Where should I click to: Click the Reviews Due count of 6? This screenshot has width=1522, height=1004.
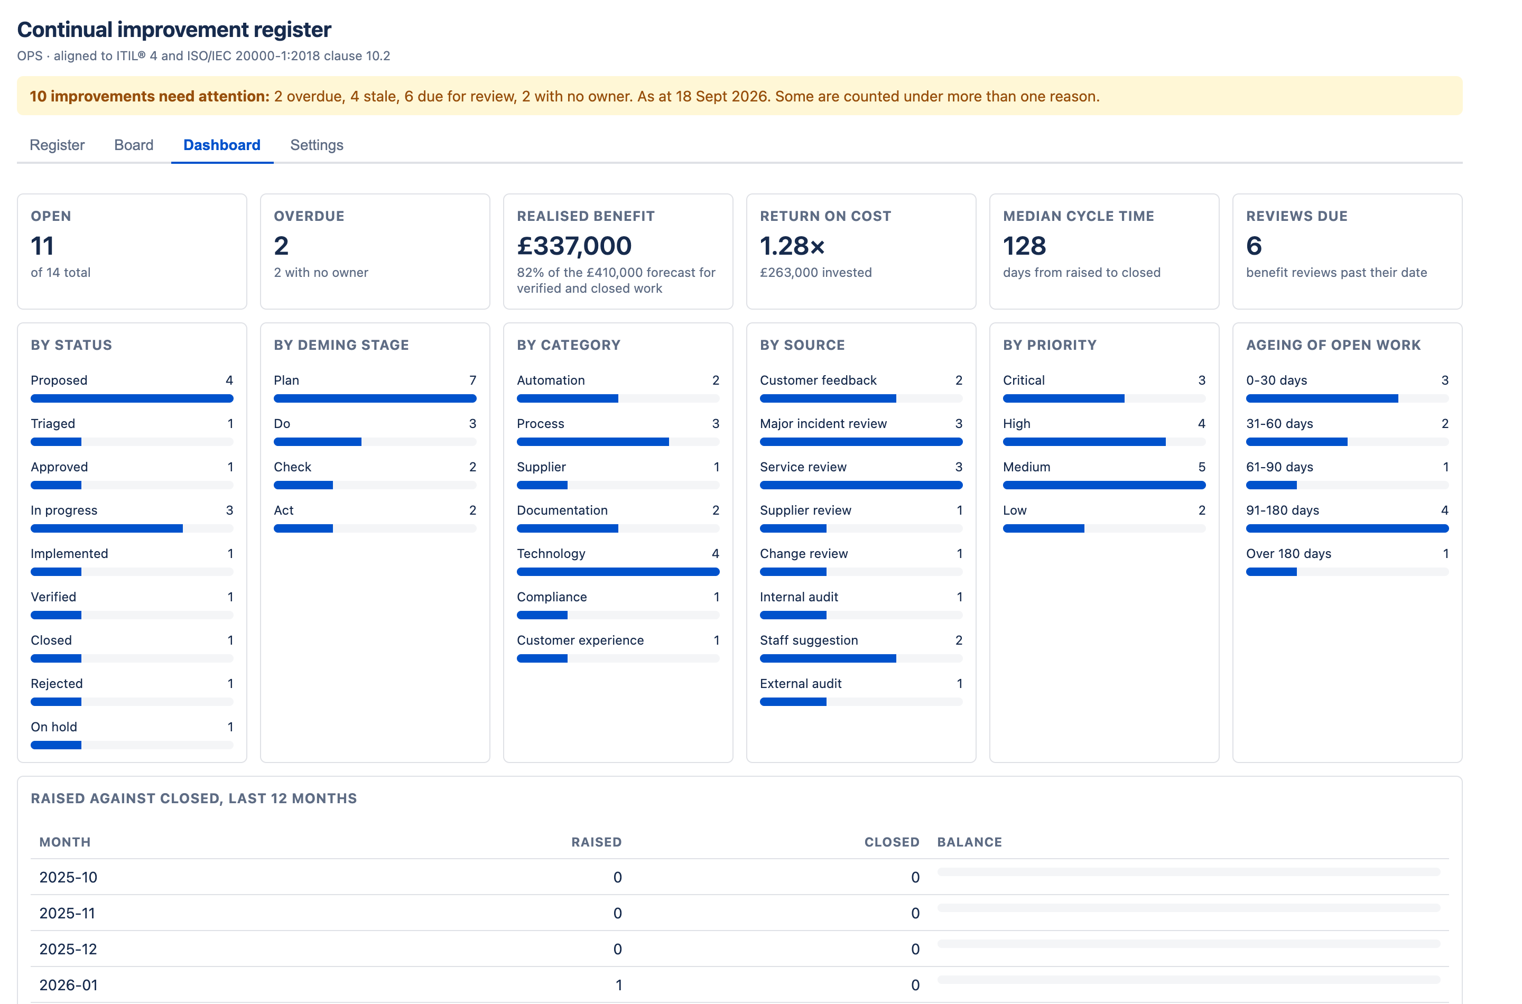1254,246
